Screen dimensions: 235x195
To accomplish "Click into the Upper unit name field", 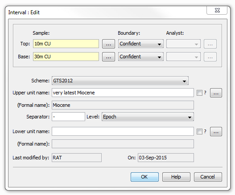I will click(x=123, y=93).
